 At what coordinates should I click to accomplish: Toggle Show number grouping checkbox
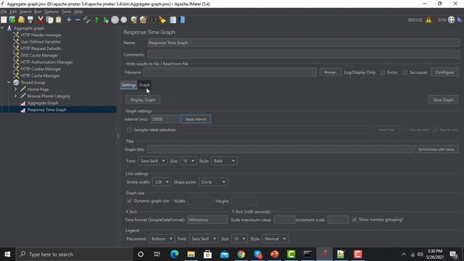[355, 220]
